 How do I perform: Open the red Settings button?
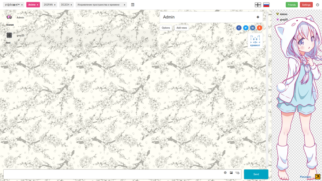[306, 5]
